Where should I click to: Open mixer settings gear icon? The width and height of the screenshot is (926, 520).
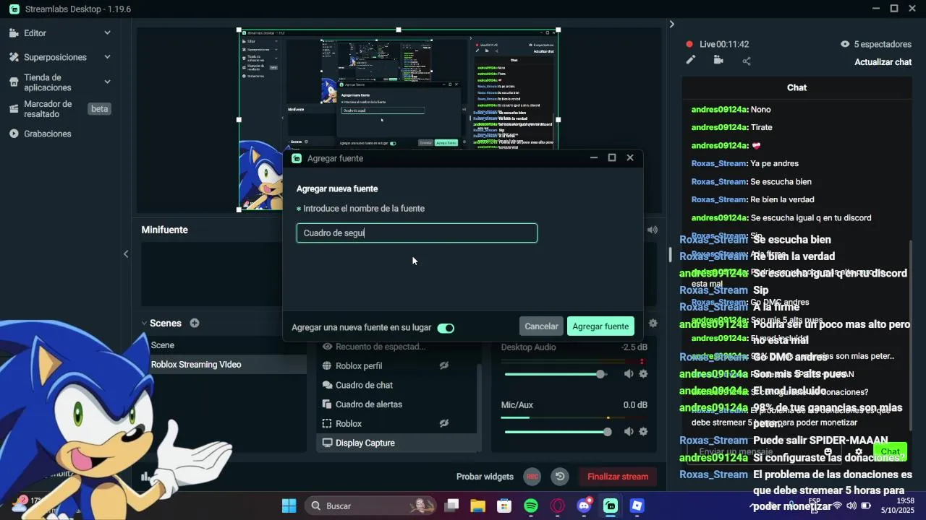point(653,324)
